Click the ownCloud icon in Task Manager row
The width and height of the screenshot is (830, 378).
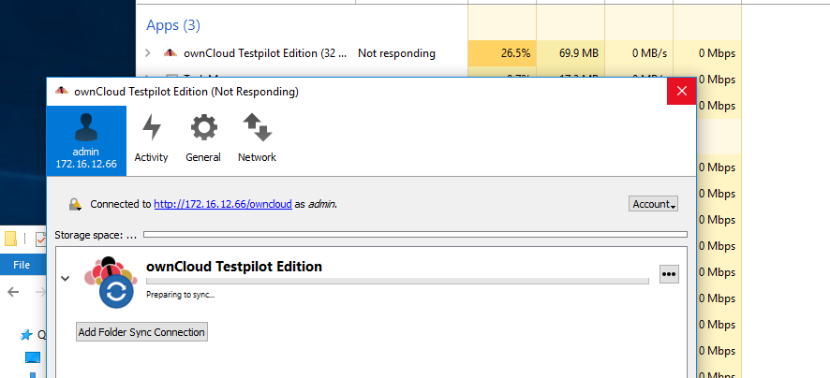(170, 53)
